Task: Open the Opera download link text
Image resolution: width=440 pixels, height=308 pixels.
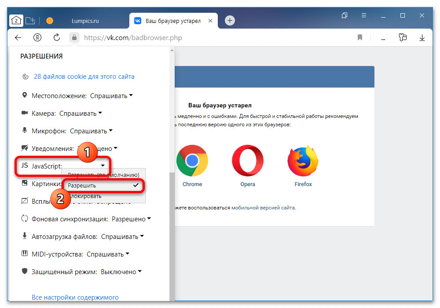Action: coord(247,184)
